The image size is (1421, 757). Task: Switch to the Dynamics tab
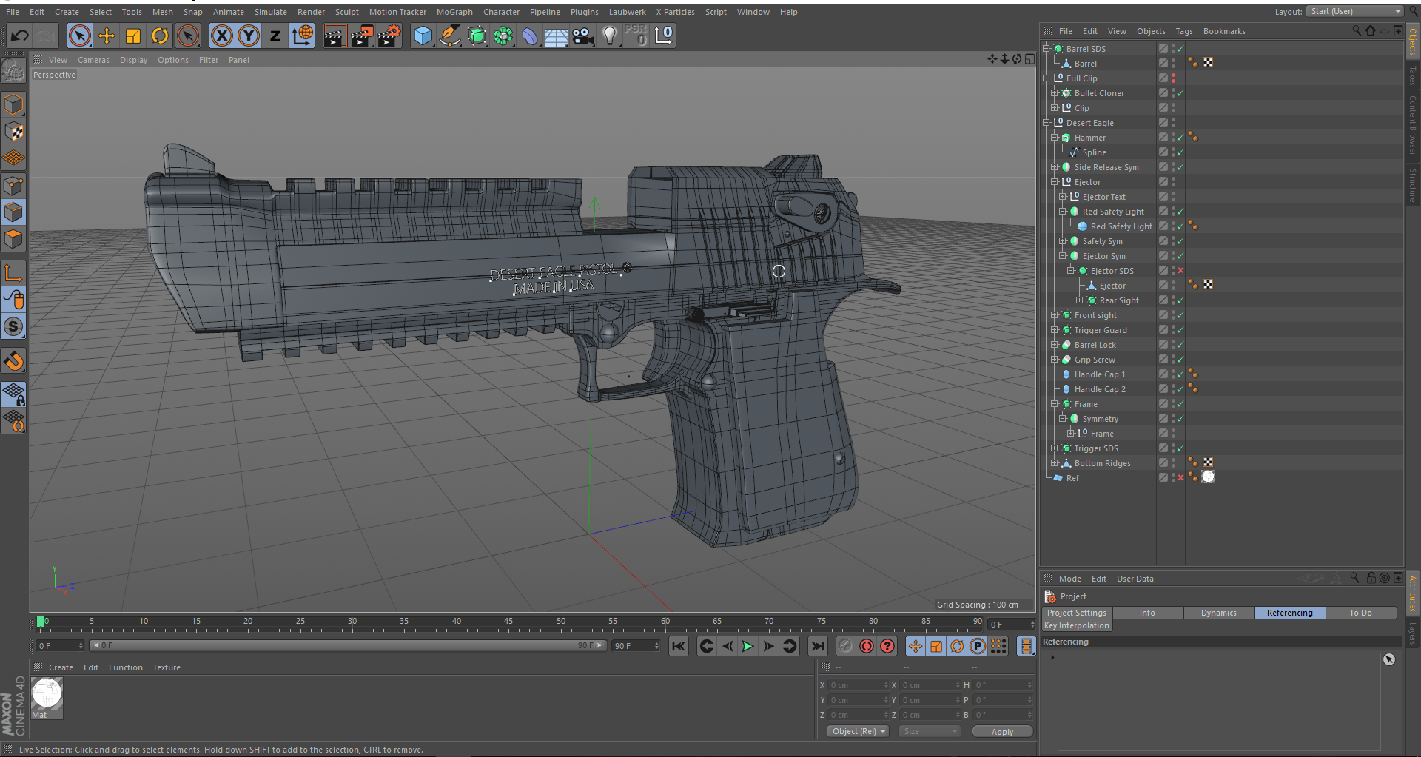(x=1219, y=613)
